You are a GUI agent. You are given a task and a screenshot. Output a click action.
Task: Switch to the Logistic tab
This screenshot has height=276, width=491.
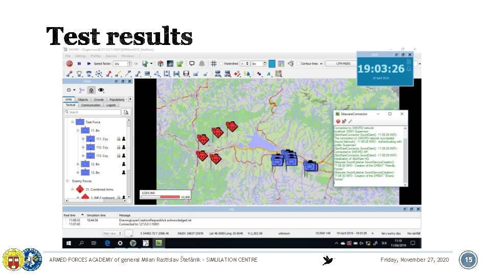click(x=111, y=105)
